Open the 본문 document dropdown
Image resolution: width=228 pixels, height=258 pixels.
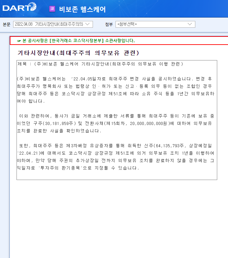click(53, 24)
